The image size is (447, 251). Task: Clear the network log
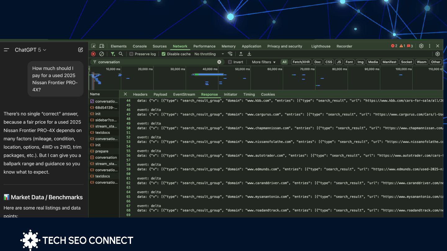102,54
